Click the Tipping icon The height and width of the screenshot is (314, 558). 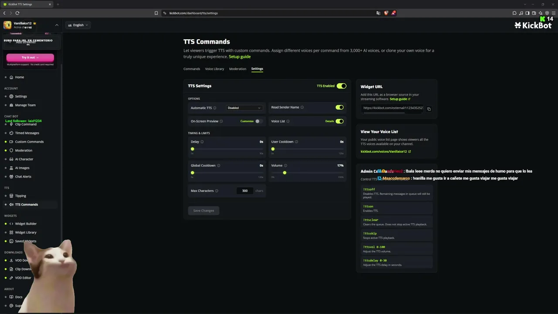click(11, 196)
